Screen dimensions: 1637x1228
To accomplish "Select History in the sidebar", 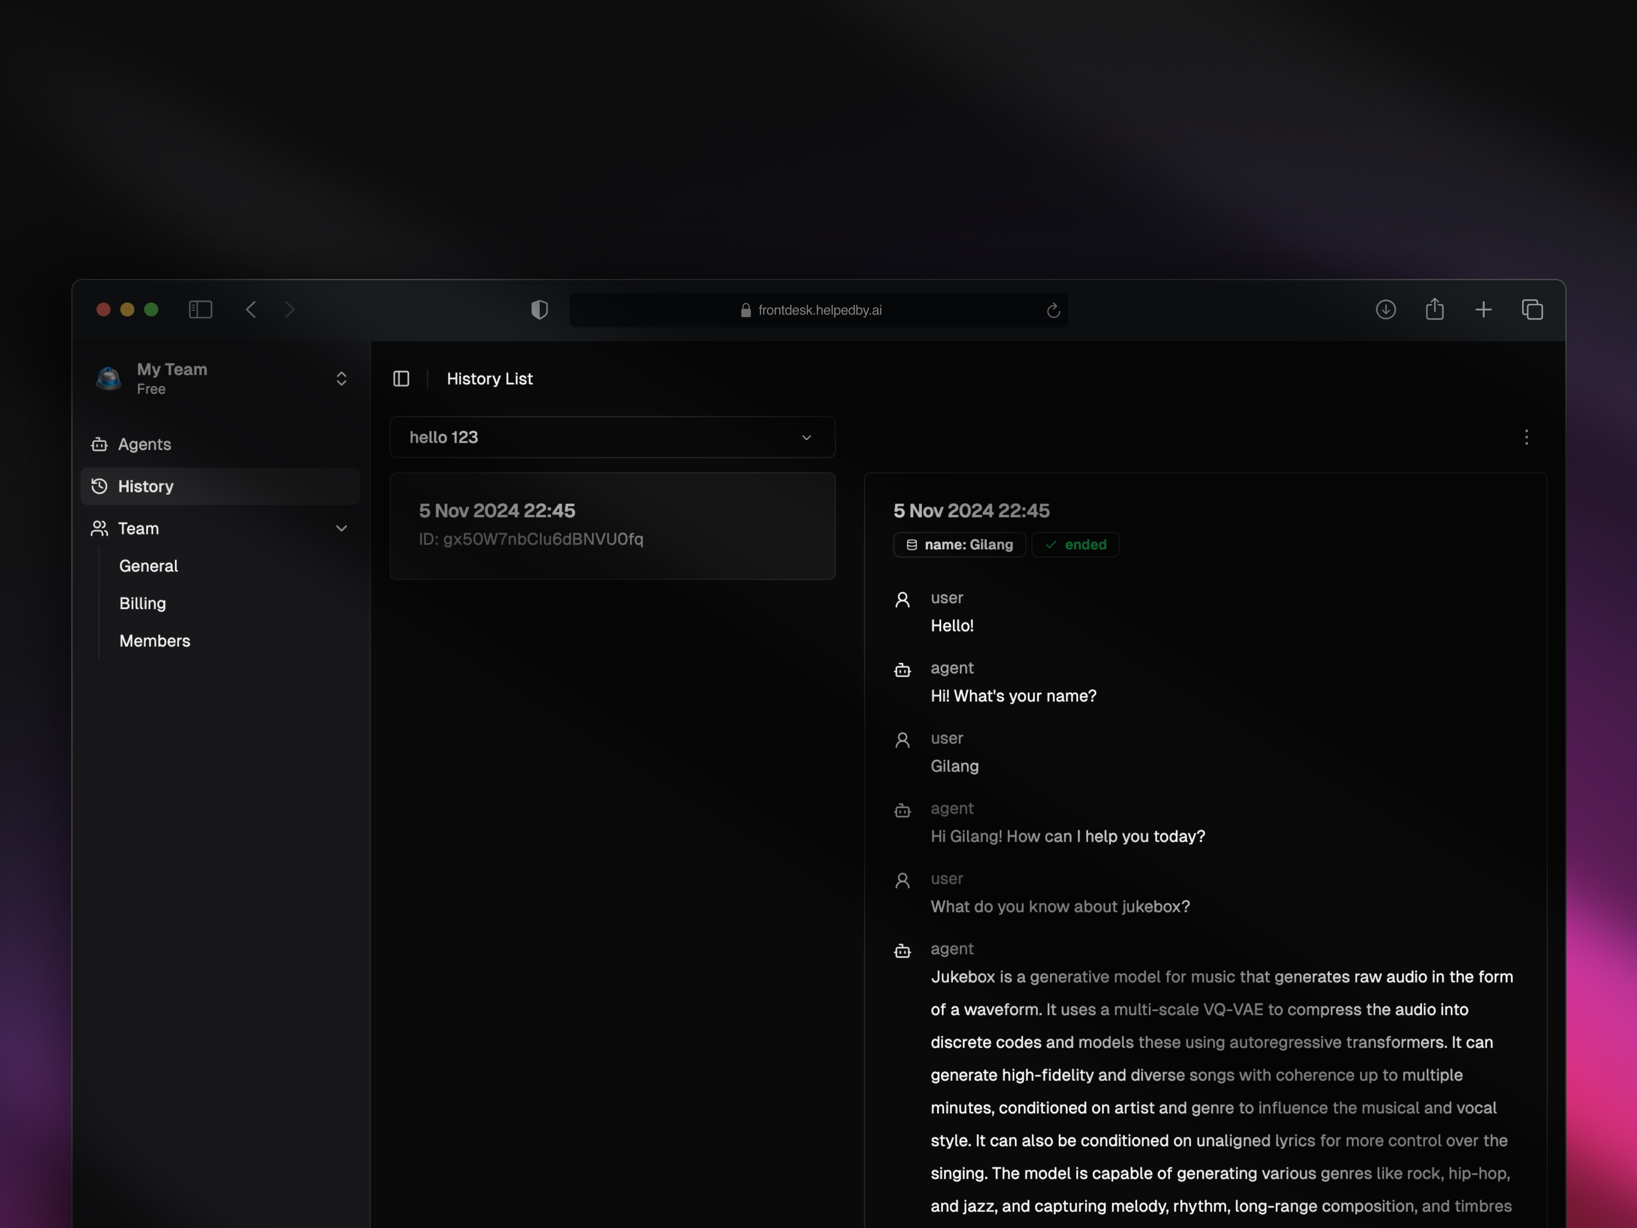I will 146,487.
